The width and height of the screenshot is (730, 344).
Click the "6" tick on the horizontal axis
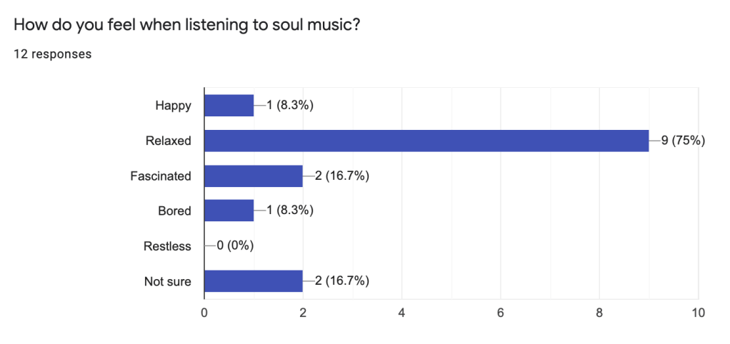[x=501, y=313]
